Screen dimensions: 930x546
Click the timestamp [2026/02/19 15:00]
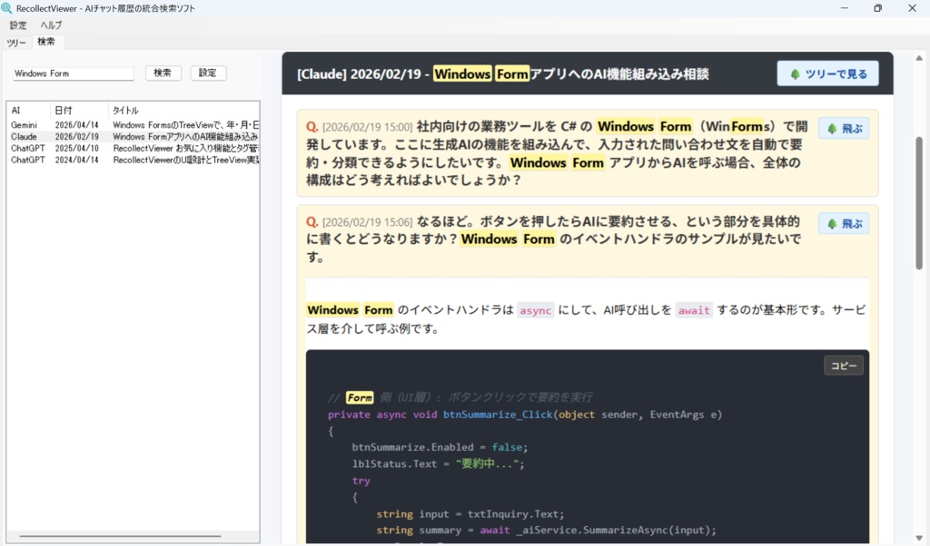(x=368, y=127)
